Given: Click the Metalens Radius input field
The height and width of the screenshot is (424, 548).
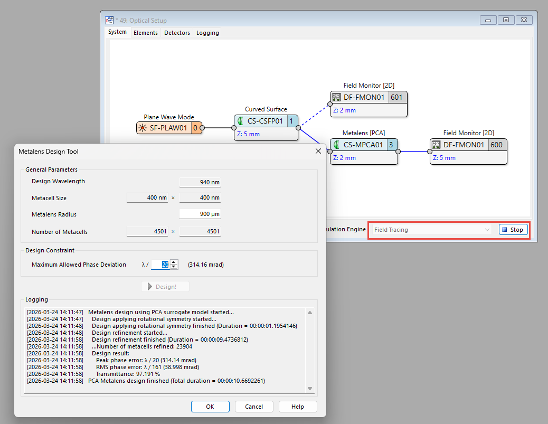Looking at the screenshot, I should [x=200, y=214].
